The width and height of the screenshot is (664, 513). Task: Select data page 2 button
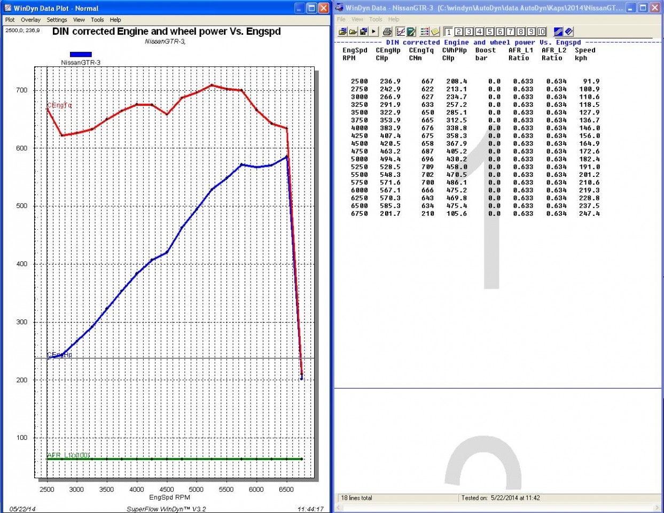tap(458, 32)
